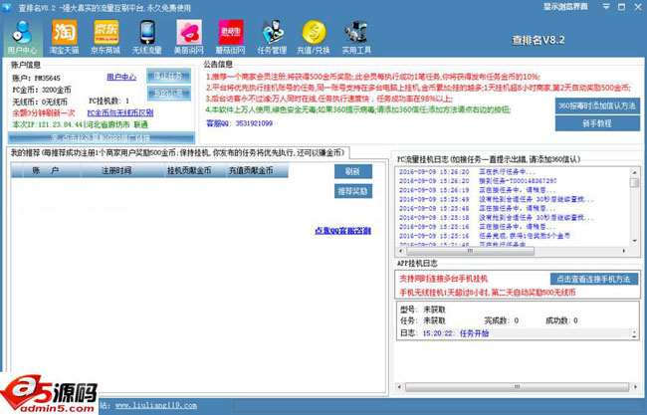The width and height of the screenshot is (647, 415).
Task: Click the 余额3分钟刷新一次 red text
Action: [x=44, y=113]
